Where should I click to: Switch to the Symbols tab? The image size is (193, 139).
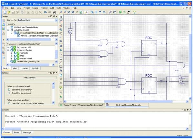point(35,68)
